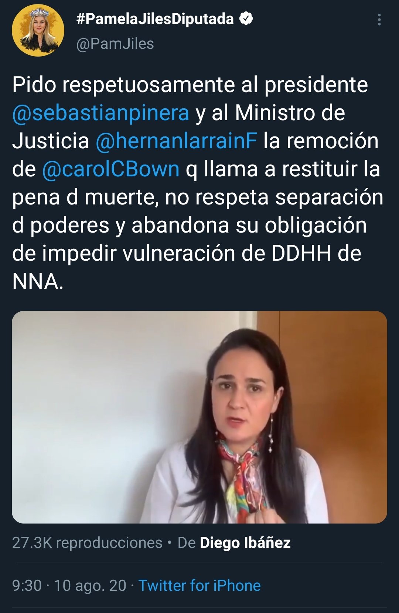Click the verified badge beside the name
The height and width of the screenshot is (613, 399).
(x=246, y=18)
